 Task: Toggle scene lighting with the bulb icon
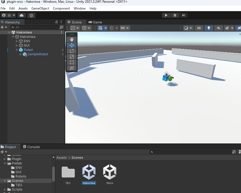pyautogui.click(x=209, y=28)
